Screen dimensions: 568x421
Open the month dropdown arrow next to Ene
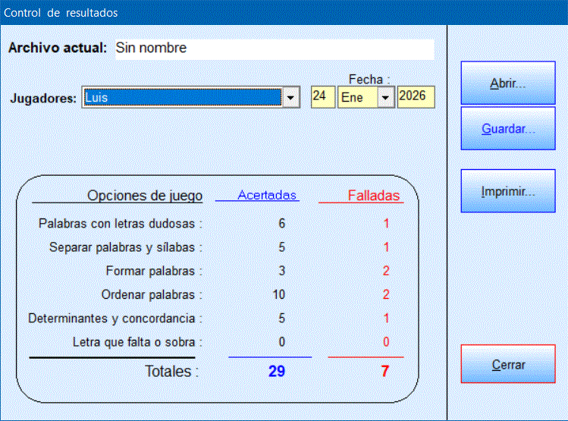[385, 98]
